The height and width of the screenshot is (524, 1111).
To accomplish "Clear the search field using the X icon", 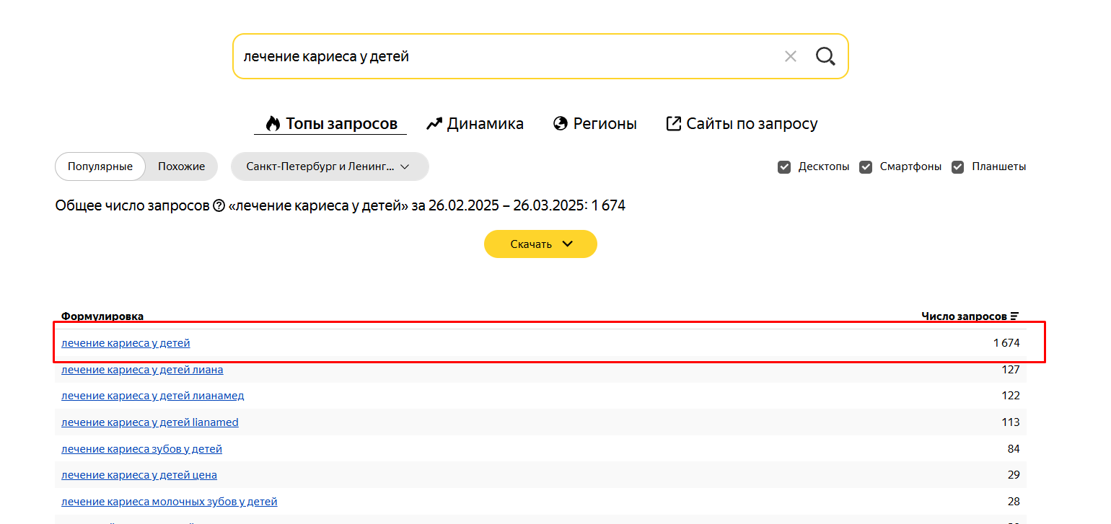I will pos(790,55).
